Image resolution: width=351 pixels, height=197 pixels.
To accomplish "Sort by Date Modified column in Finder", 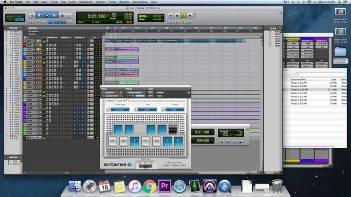I will coord(298,79).
